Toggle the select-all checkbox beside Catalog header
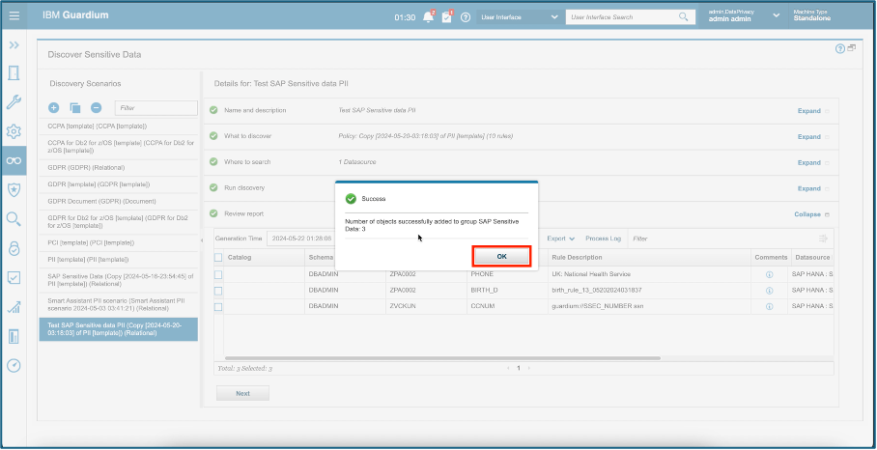The image size is (877, 450). tap(218, 257)
